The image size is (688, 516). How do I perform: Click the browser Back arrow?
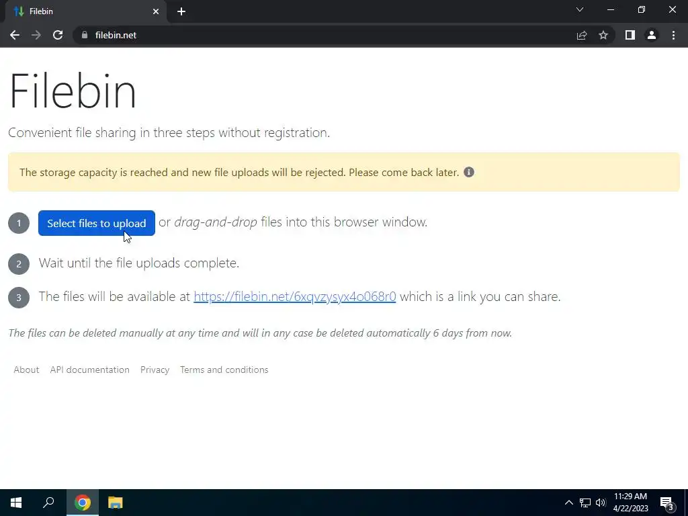click(15, 35)
